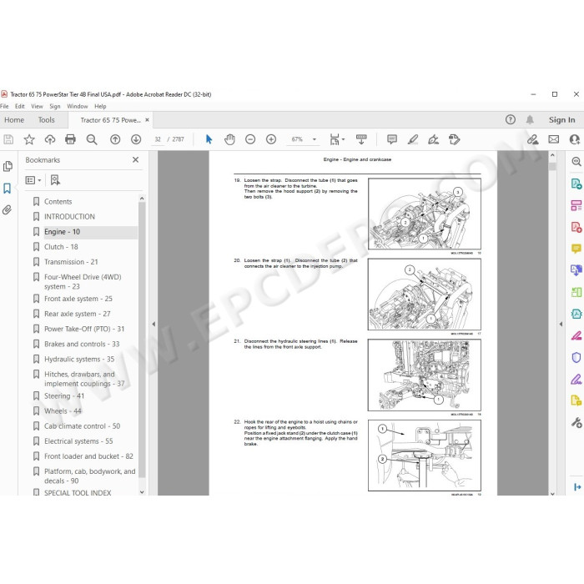Open the Contents bookmark
This screenshot has height=584, width=584.
click(58, 202)
